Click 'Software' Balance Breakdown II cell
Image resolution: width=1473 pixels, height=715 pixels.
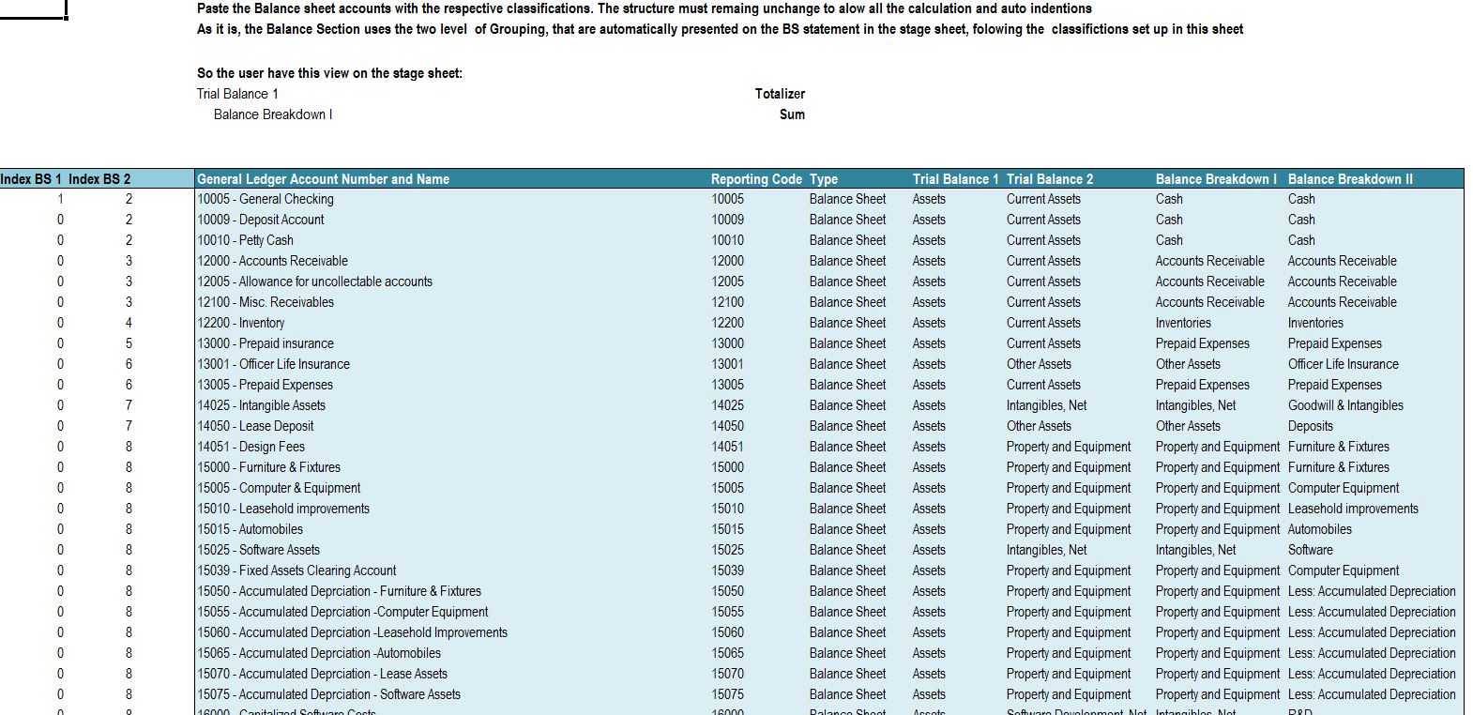[x=1311, y=550]
